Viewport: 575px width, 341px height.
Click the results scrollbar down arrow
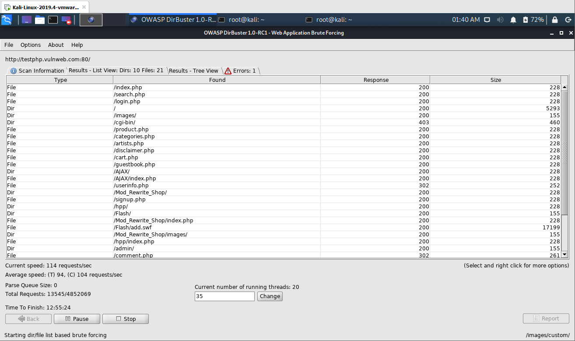pyautogui.click(x=564, y=255)
